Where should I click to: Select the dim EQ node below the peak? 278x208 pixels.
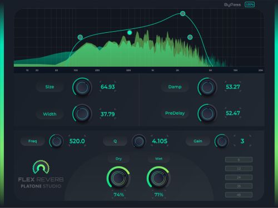(x=190, y=37)
